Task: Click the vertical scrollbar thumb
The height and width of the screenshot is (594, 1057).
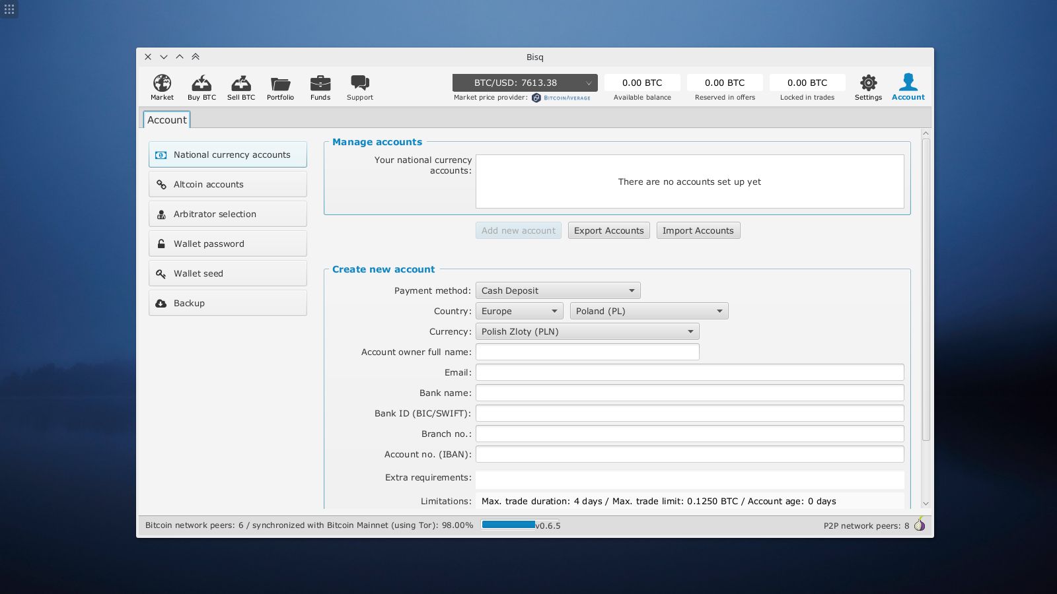Action: coord(926,290)
